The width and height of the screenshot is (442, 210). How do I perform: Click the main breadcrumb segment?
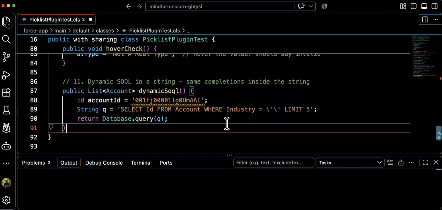(x=60, y=31)
